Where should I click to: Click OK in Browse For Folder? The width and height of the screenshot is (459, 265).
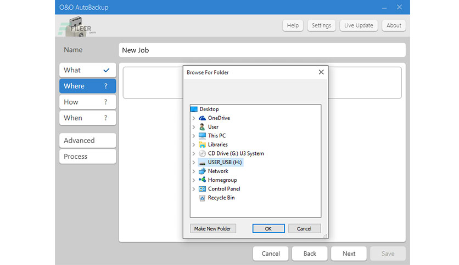[x=268, y=228]
